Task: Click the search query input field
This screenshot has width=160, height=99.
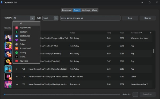Action: click(90, 18)
